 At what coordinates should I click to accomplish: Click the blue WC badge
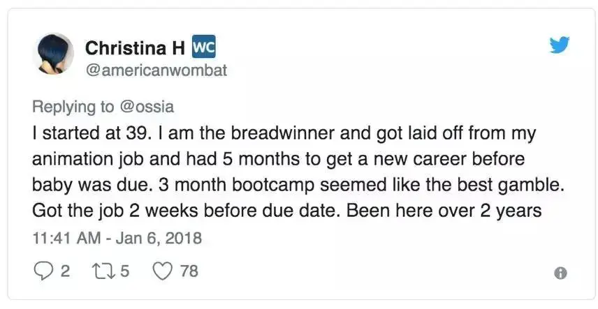[x=203, y=47]
